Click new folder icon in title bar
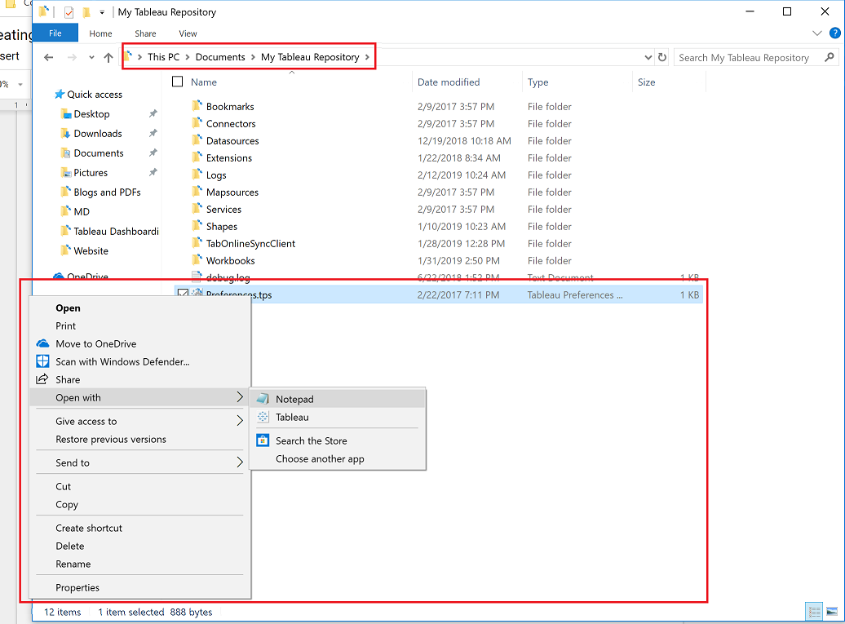 point(86,12)
